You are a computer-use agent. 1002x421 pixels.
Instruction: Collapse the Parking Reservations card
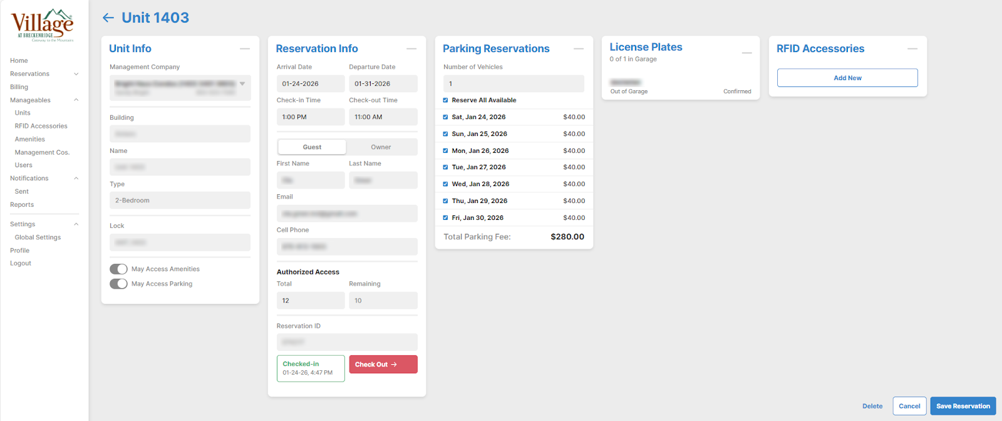pos(579,49)
